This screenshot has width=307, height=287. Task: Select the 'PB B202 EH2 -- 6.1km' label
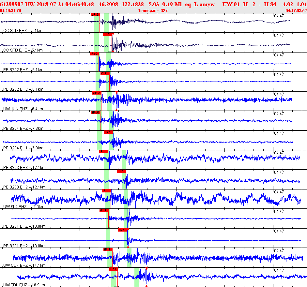23,89
